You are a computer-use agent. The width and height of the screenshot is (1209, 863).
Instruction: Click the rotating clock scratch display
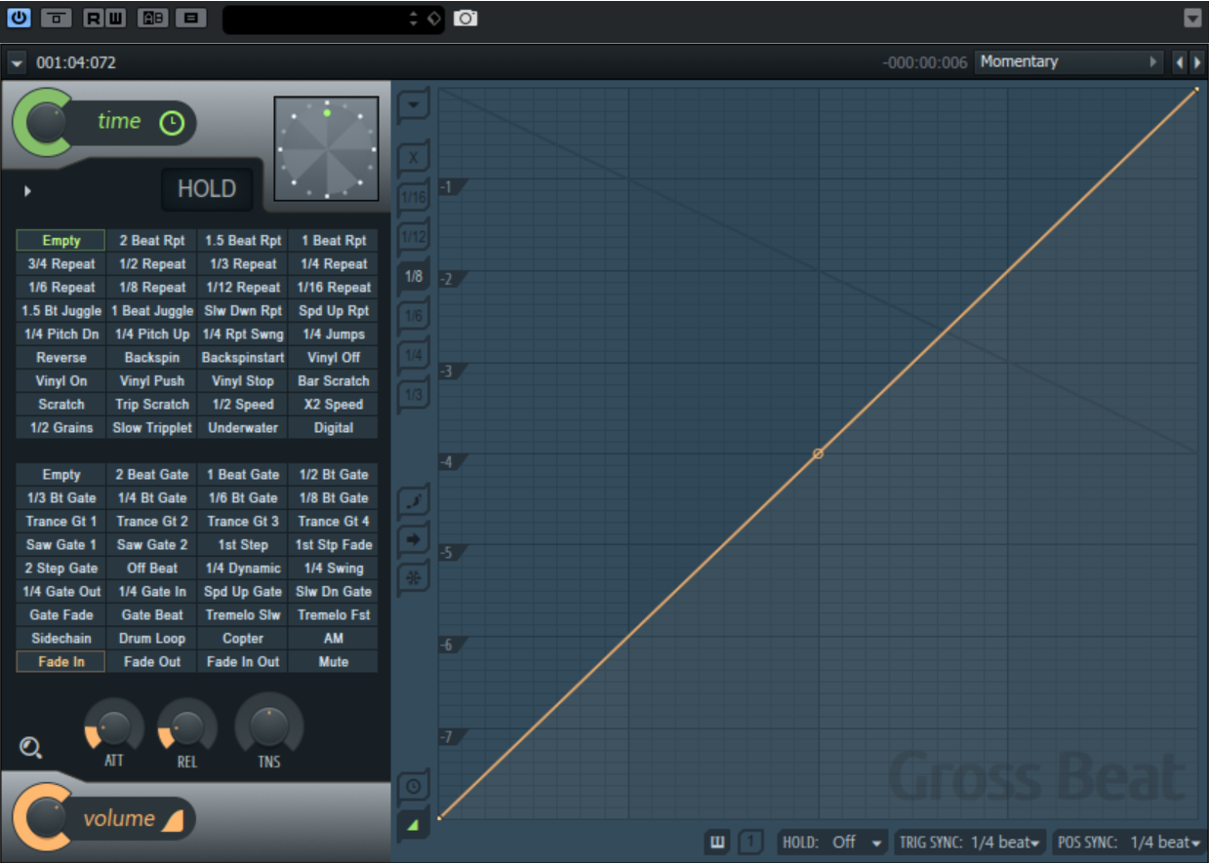pyautogui.click(x=326, y=147)
